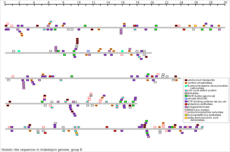Select the 'delta-aminolevulinic acid dehydratase' legend label
Screen dimensions: 230x152
[x=203, y=119]
